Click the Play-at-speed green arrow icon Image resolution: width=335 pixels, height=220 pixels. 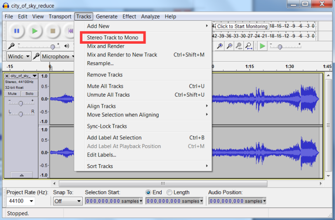pyautogui.click(x=262, y=46)
